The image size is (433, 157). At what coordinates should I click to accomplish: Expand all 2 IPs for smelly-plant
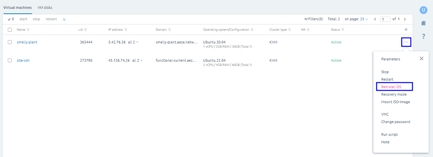[133, 42]
